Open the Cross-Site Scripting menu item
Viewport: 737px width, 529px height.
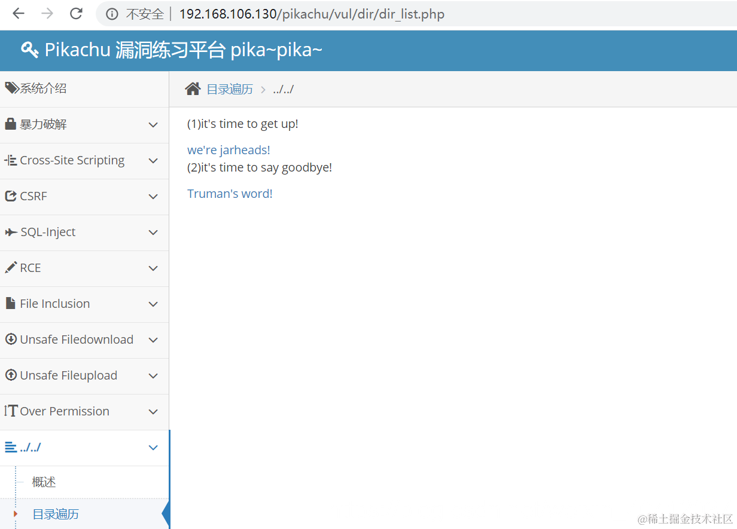[72, 160]
